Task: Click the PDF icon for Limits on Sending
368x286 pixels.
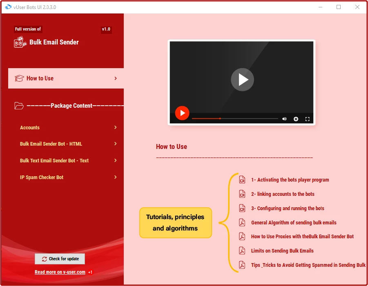Action: (242, 251)
